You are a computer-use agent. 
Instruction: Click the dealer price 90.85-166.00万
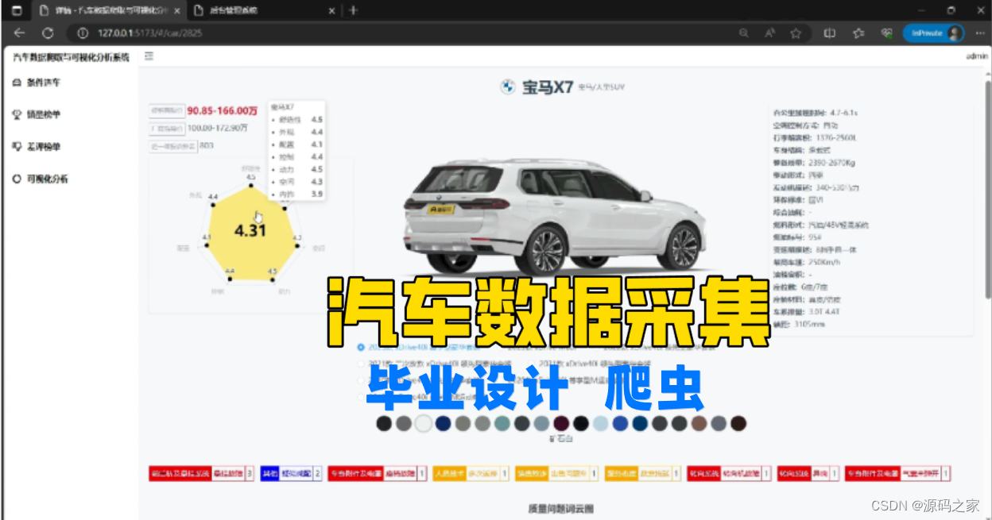[x=222, y=110]
